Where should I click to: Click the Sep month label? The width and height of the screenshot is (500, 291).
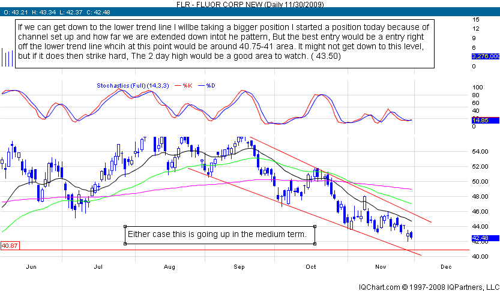pos(239,267)
